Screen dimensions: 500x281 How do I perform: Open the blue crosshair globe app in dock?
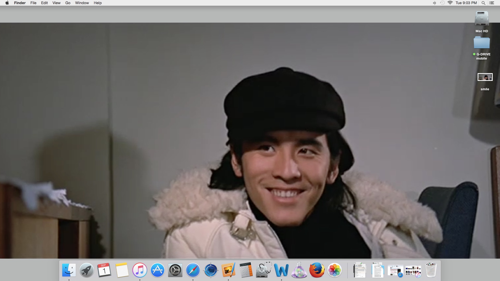tap(211, 270)
